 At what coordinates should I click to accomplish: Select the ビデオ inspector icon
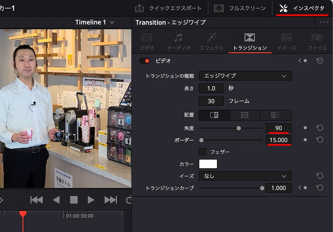point(146,41)
